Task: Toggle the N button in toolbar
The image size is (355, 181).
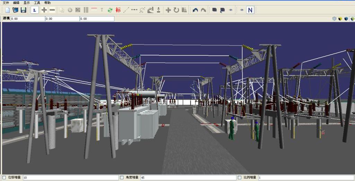Action: (250, 10)
